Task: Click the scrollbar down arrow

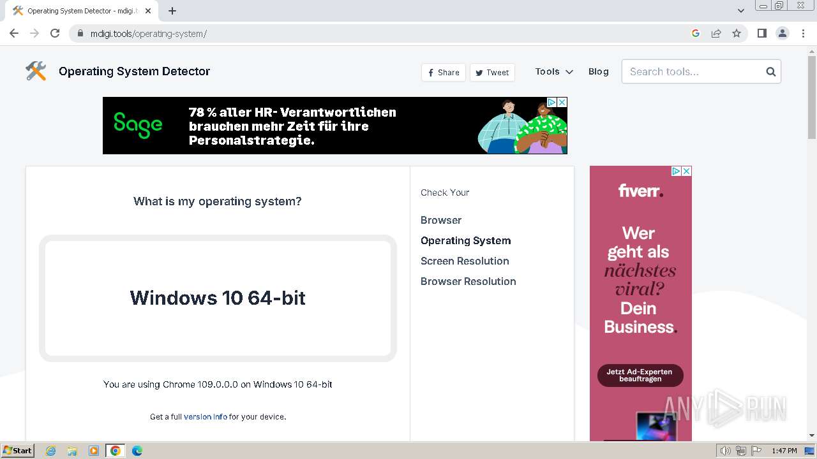Action: (x=812, y=435)
